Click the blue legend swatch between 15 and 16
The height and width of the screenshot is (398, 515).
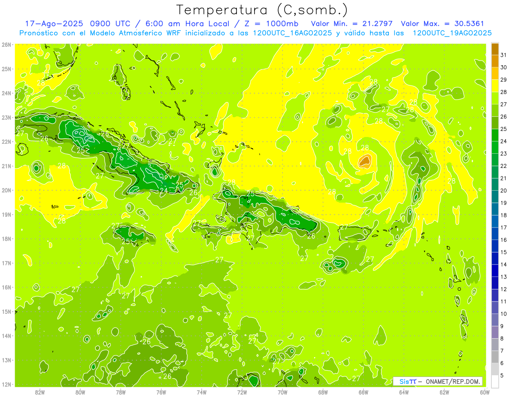(495, 246)
